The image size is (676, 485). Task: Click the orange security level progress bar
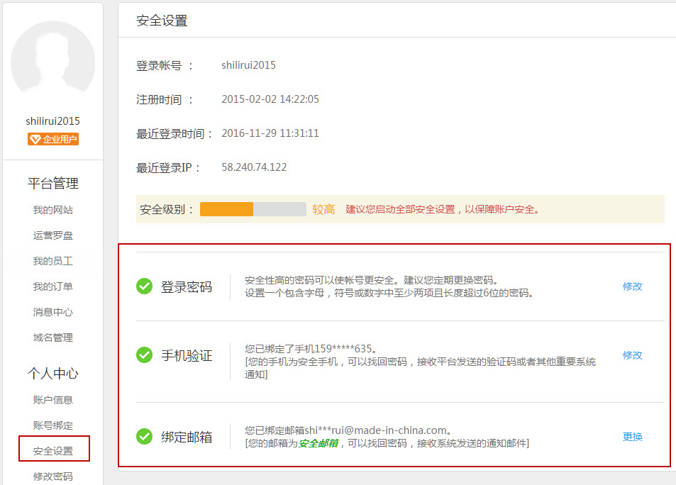pos(227,209)
